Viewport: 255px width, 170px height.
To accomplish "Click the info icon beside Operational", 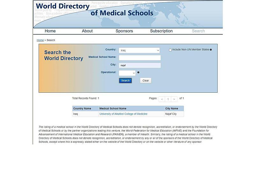I will click(138, 72).
